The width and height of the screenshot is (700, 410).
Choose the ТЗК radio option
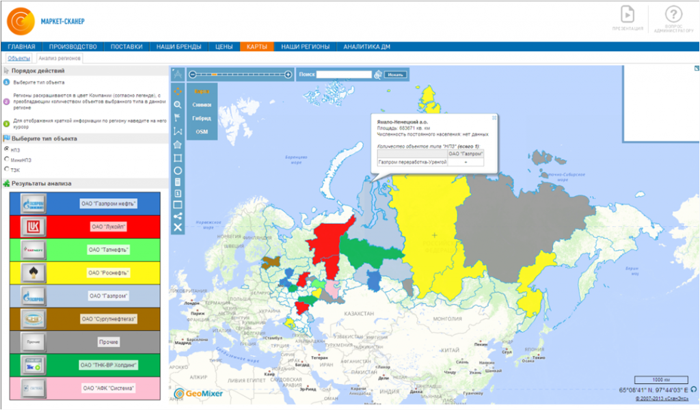(7, 169)
